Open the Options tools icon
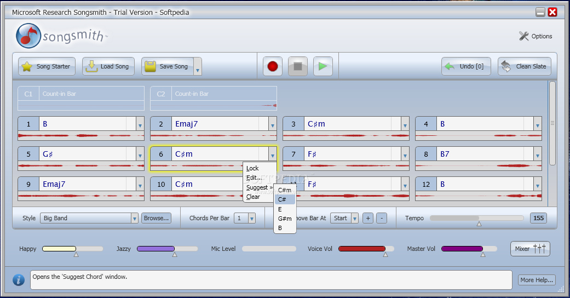 click(524, 36)
